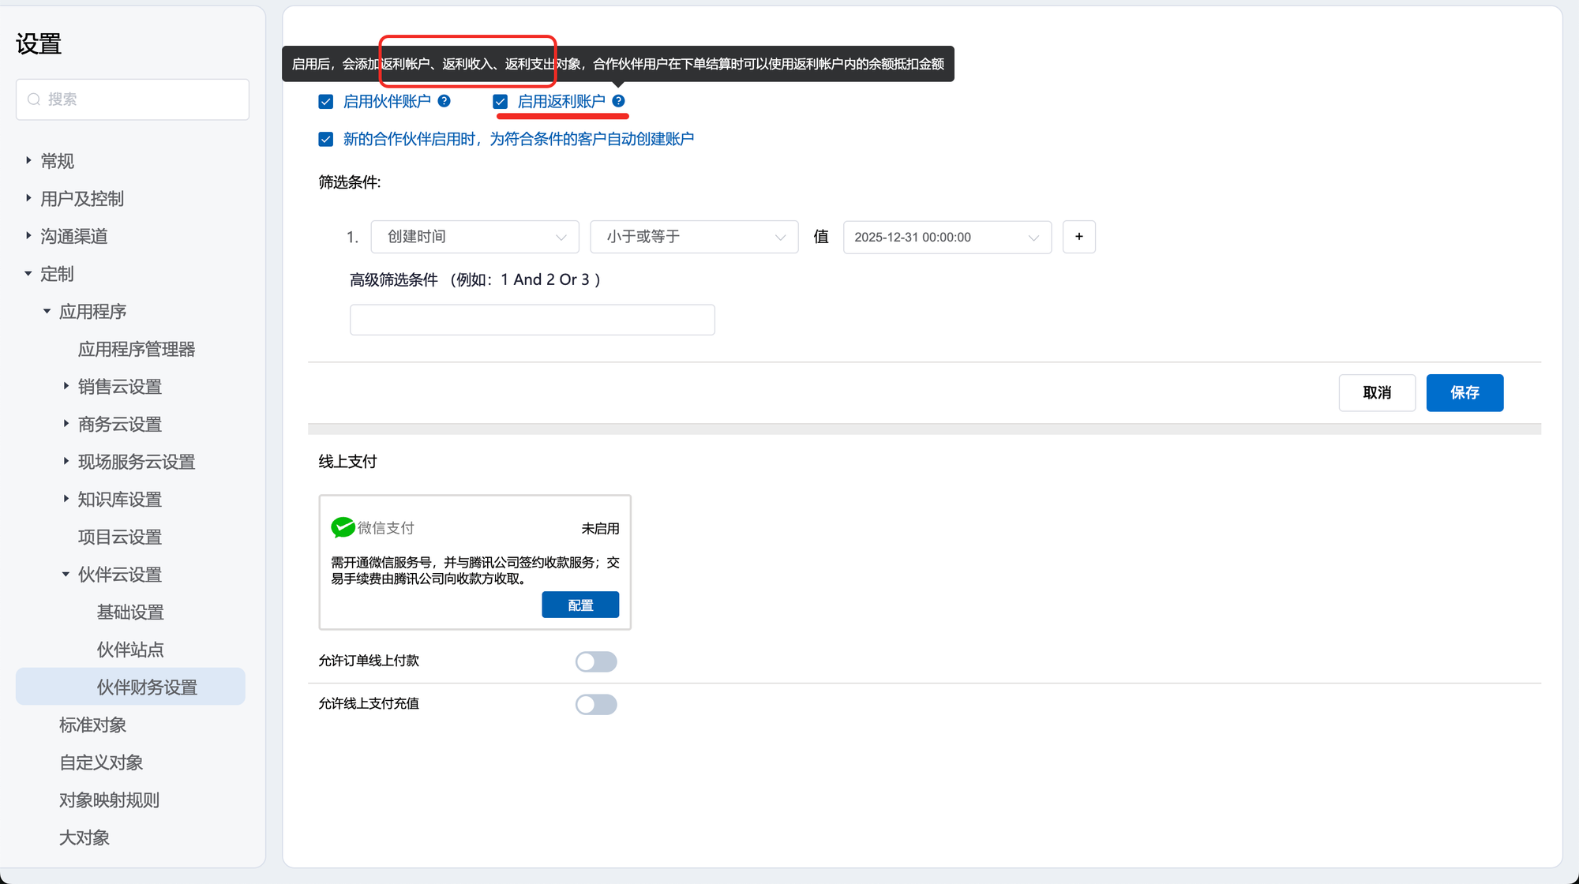Click the 保存 button
Screen dimensions: 1579x884
pyautogui.click(x=1465, y=392)
